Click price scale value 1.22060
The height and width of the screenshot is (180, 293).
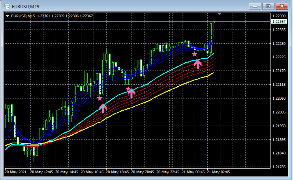[x=279, y=98]
